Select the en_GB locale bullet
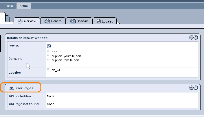The width and height of the screenshot is (204, 117). pyautogui.click(x=48, y=69)
